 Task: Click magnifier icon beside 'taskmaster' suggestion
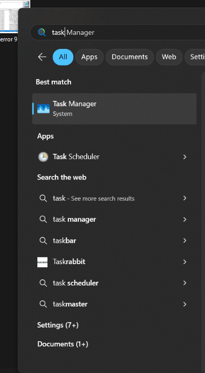(43, 304)
